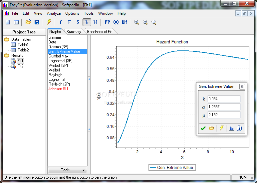Screen dimensions: 257x183
Task: Click the Fit Distributions lightning toolbar icon
Action: (x=49, y=22)
